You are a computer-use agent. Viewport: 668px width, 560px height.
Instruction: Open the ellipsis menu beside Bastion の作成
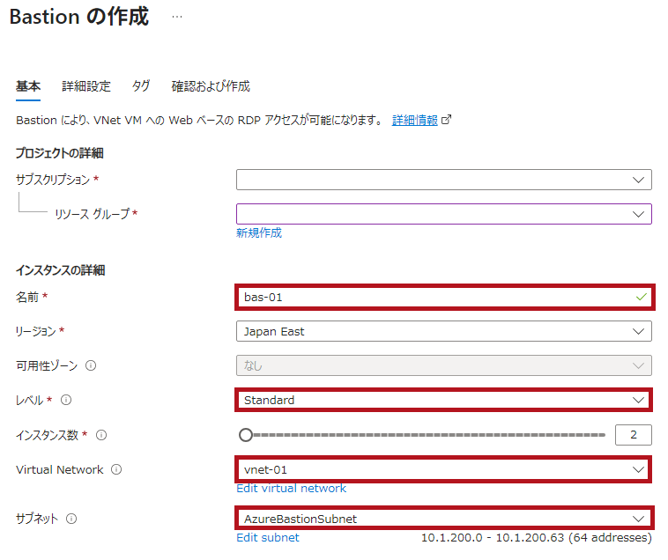pyautogui.click(x=177, y=17)
